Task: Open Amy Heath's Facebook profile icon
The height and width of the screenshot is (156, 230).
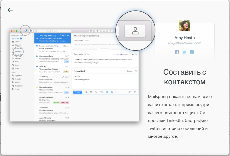Action: (x=177, y=52)
